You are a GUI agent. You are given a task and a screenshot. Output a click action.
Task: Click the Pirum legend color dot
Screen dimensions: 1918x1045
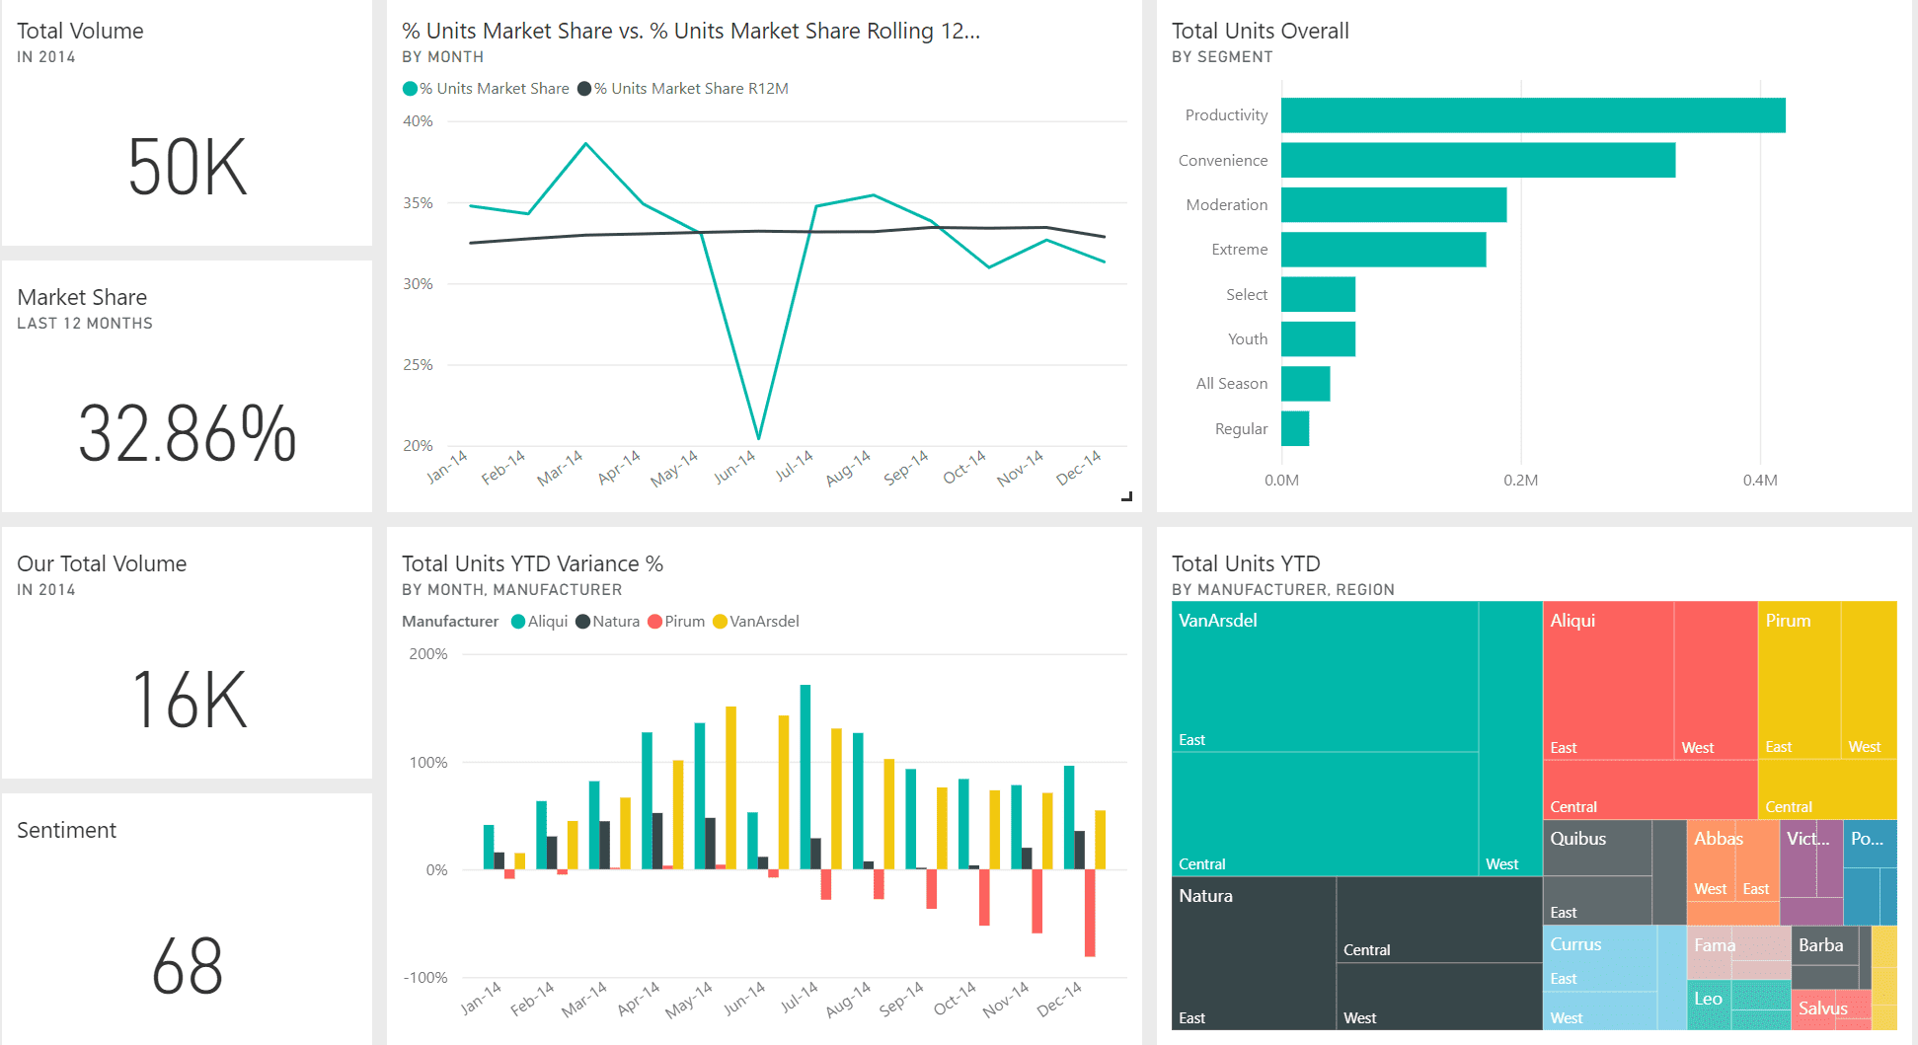pyautogui.click(x=654, y=622)
